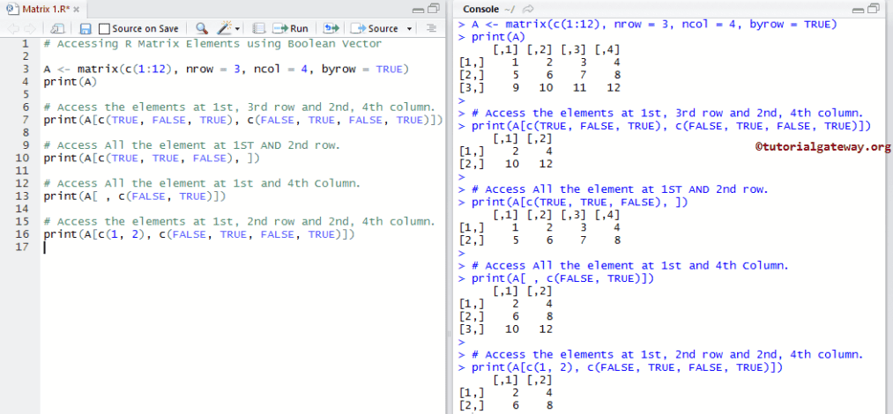Open Find/Replace with the magnifier icon

coord(202,28)
